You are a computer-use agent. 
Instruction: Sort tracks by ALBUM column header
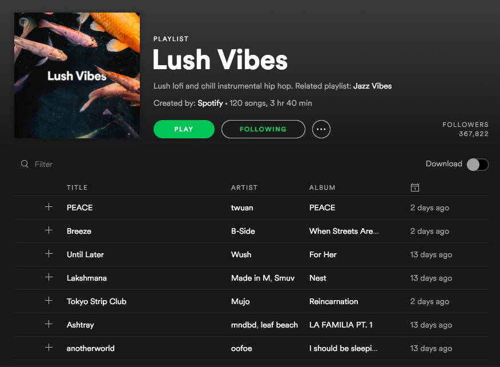click(322, 188)
